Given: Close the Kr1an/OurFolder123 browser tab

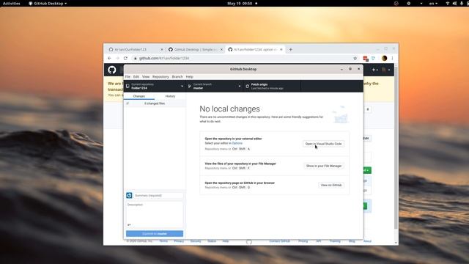Looking at the screenshot, I should click(x=162, y=49).
